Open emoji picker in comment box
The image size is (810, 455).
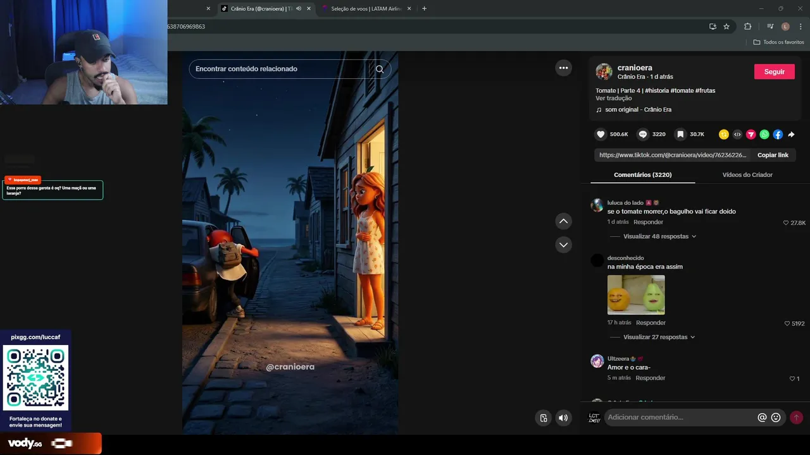pos(776,418)
